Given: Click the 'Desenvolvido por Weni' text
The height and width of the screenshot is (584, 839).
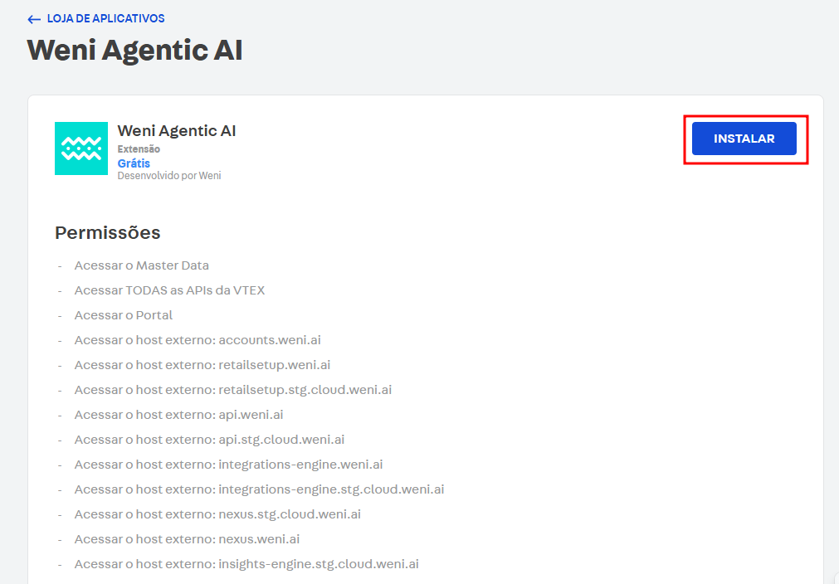Looking at the screenshot, I should [x=169, y=176].
